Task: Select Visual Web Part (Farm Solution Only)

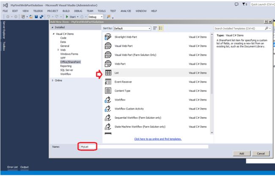Action: tap(156, 55)
